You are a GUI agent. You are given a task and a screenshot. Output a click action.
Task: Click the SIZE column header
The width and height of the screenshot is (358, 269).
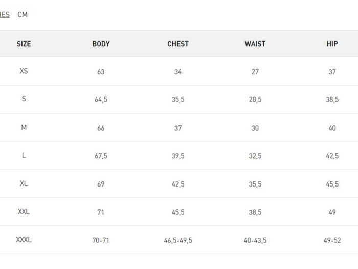click(x=24, y=44)
